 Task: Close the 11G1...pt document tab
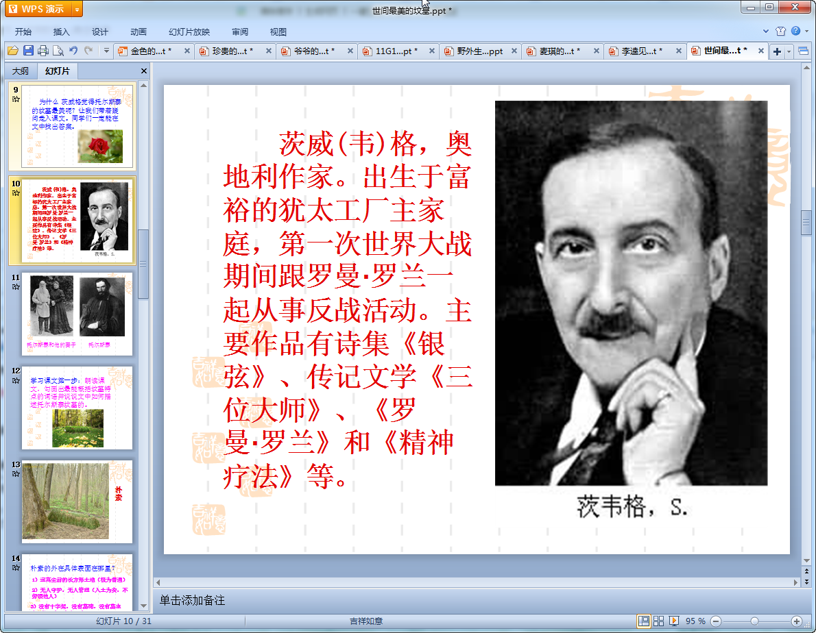[432, 51]
